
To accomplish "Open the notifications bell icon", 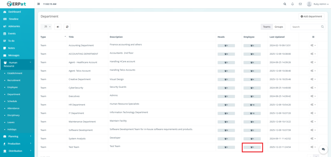I will tap(293, 4).
